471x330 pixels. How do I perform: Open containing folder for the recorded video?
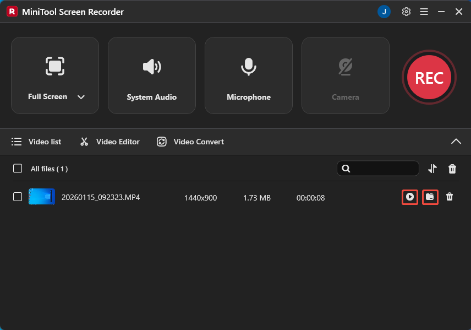(430, 197)
